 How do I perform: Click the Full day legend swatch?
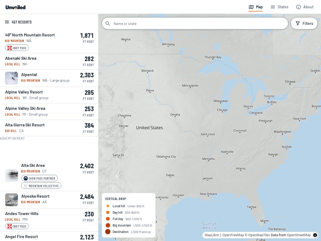(108, 219)
